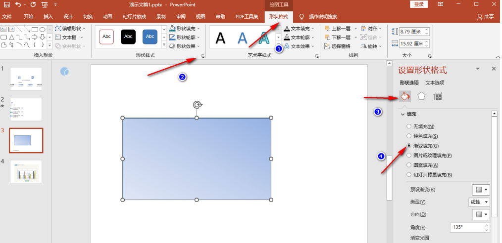This screenshot has width=502, height=243.
Task: Open the Size & Properties icon tab
Action: [x=438, y=96]
